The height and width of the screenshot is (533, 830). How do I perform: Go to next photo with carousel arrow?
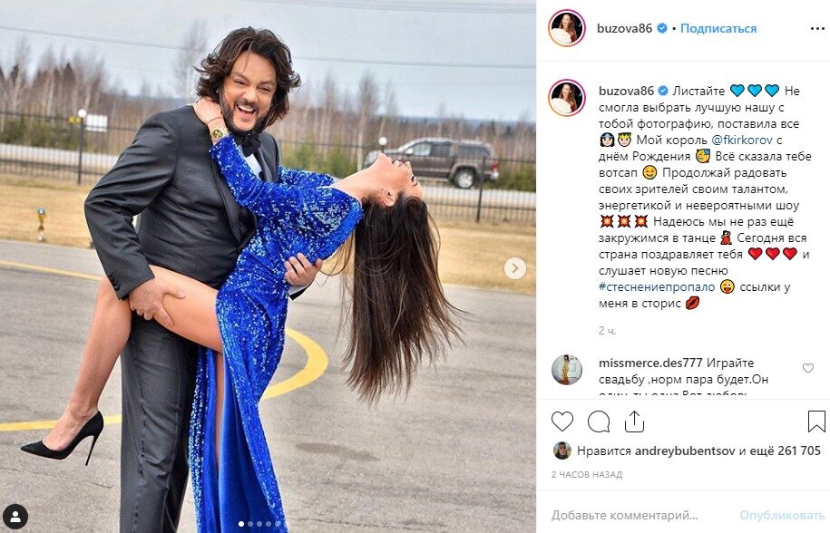point(515,268)
